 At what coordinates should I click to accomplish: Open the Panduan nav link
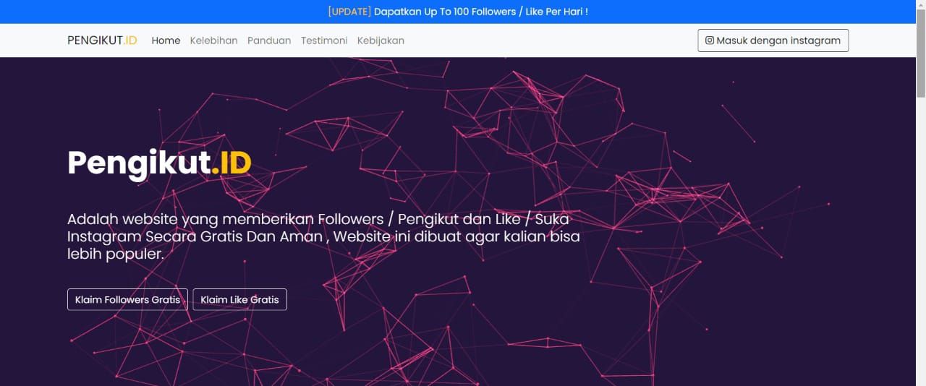point(269,40)
